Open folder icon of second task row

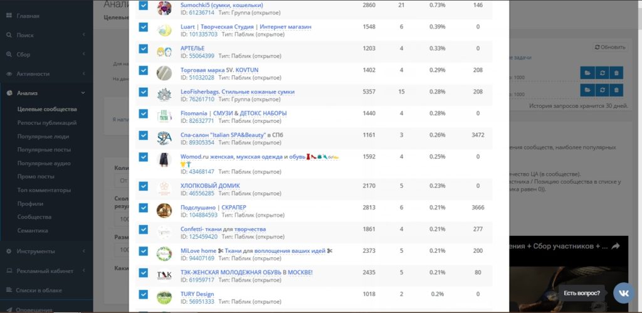point(587,90)
